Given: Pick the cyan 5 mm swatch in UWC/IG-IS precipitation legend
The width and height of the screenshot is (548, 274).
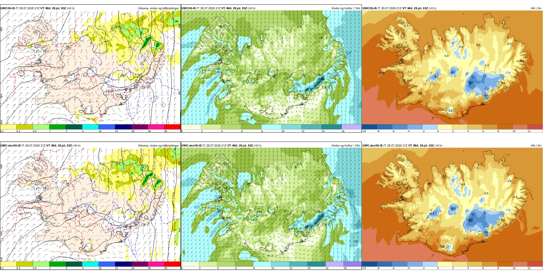Looking at the screenshot, I should tap(90, 127).
